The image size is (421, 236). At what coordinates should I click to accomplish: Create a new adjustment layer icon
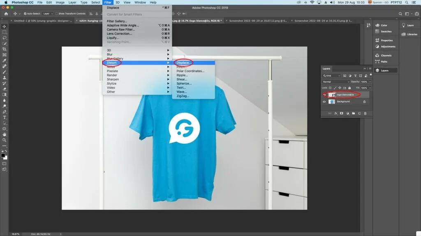347,113
